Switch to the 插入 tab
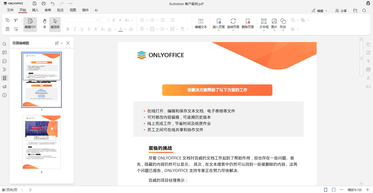The image size is (373, 193). [35, 10]
